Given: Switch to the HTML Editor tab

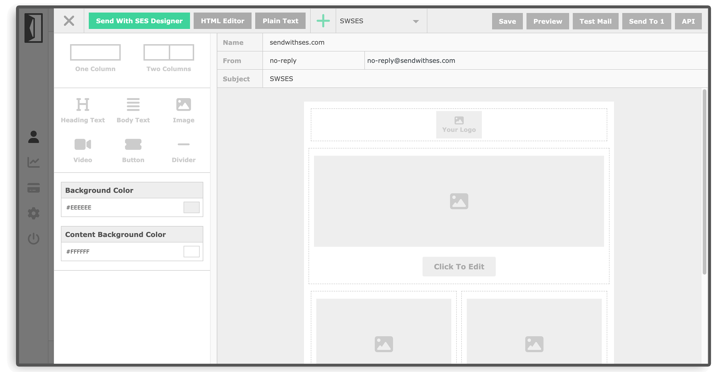Looking at the screenshot, I should (223, 21).
